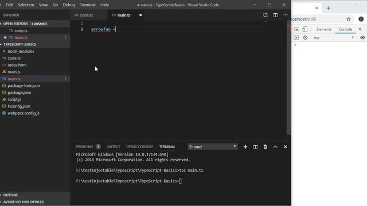
Task: Add a new terminal with the plus icon
Action: click(245, 146)
